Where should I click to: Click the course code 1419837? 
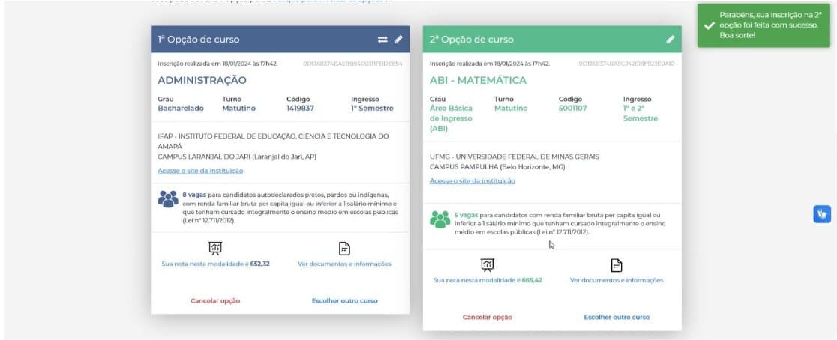click(x=301, y=108)
